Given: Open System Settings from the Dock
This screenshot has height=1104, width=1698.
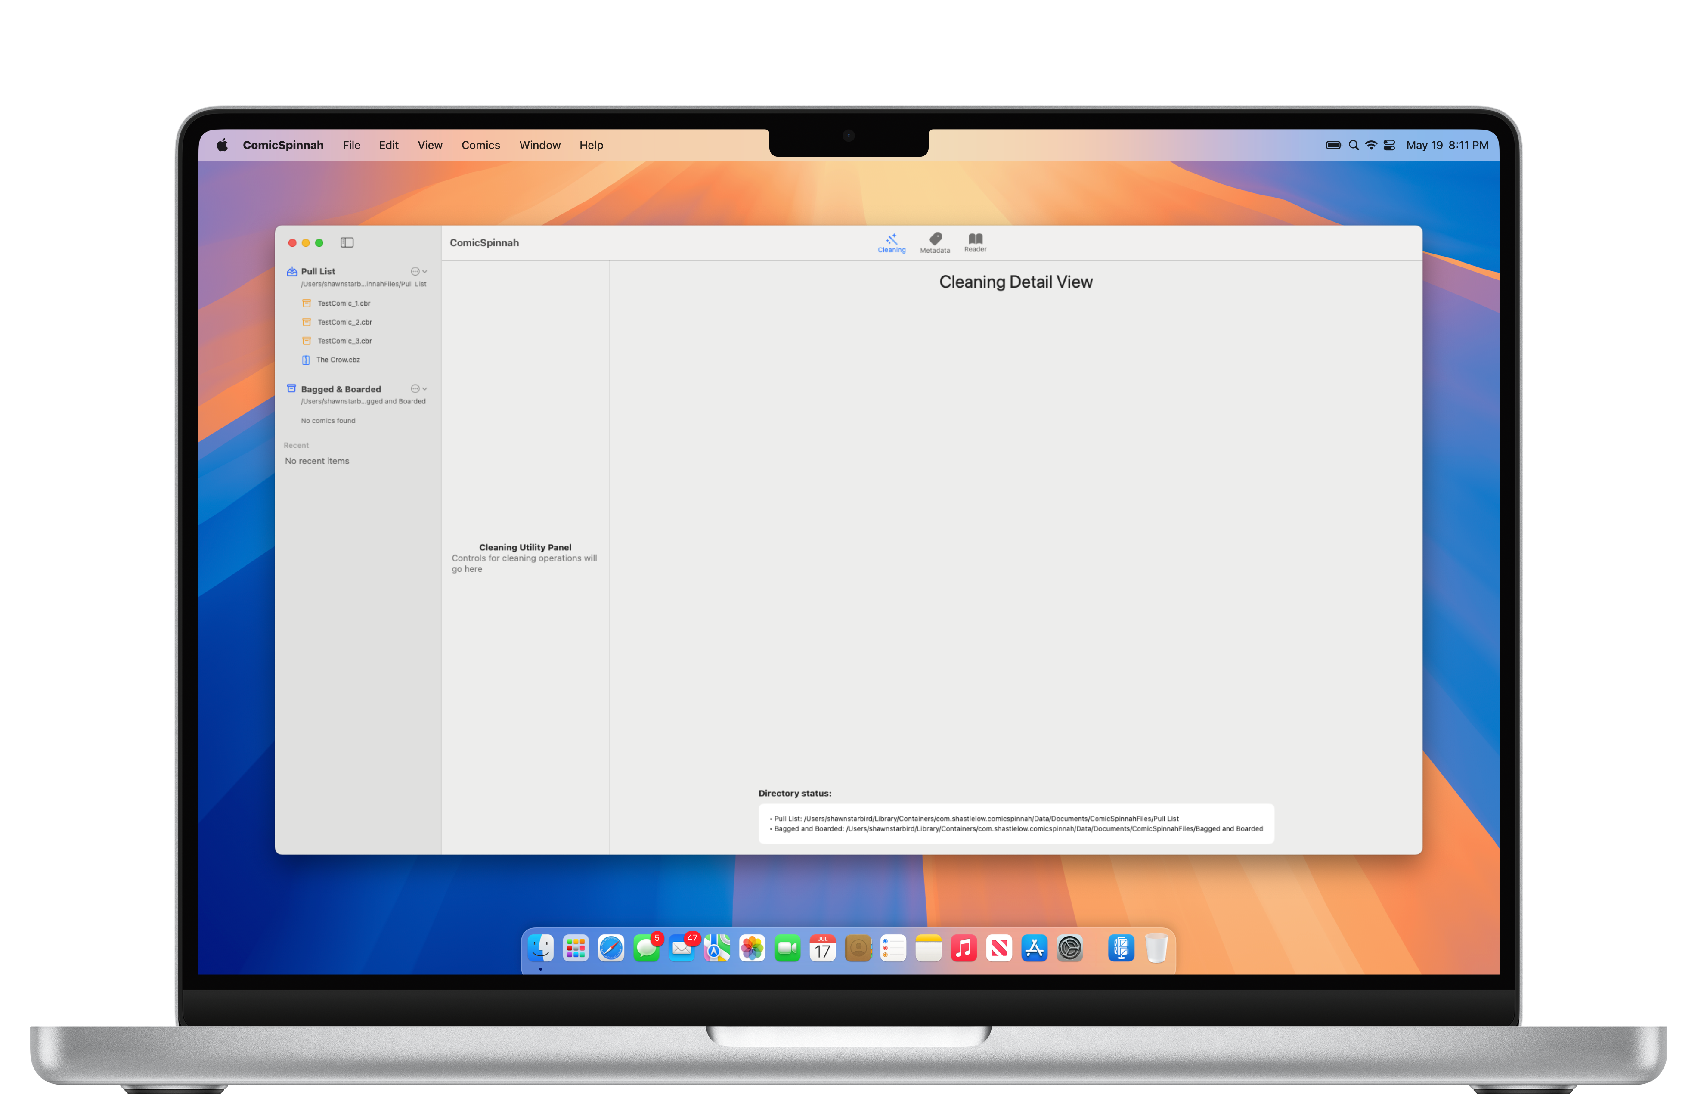Looking at the screenshot, I should point(1069,949).
